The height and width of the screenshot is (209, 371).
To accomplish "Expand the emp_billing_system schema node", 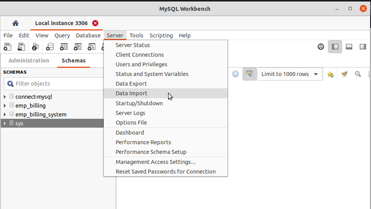I will (5, 115).
